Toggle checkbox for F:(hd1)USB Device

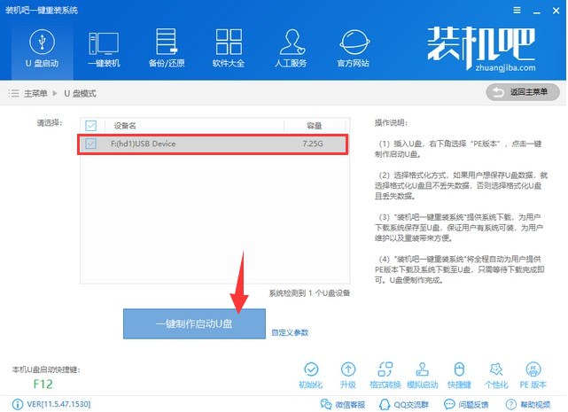[90, 143]
